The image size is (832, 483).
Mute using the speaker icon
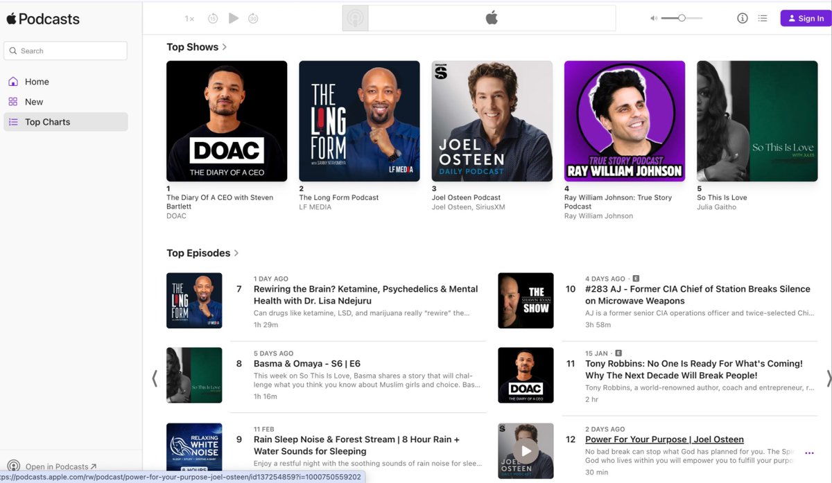(x=653, y=18)
